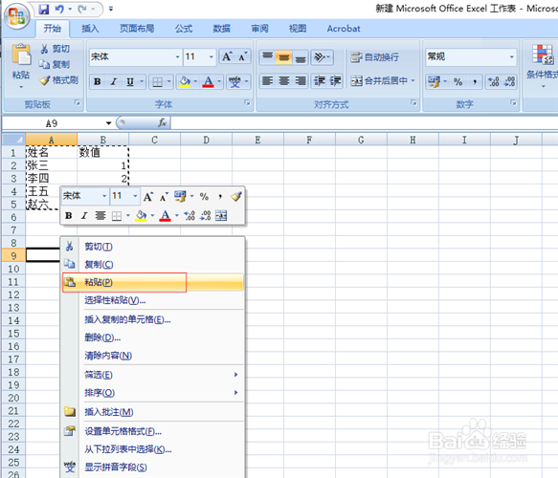Image resolution: width=558 pixels, height=478 pixels.
Task: Increase font size in ribbon
Action: click(x=227, y=56)
